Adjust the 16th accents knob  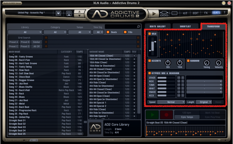click(x=180, y=63)
